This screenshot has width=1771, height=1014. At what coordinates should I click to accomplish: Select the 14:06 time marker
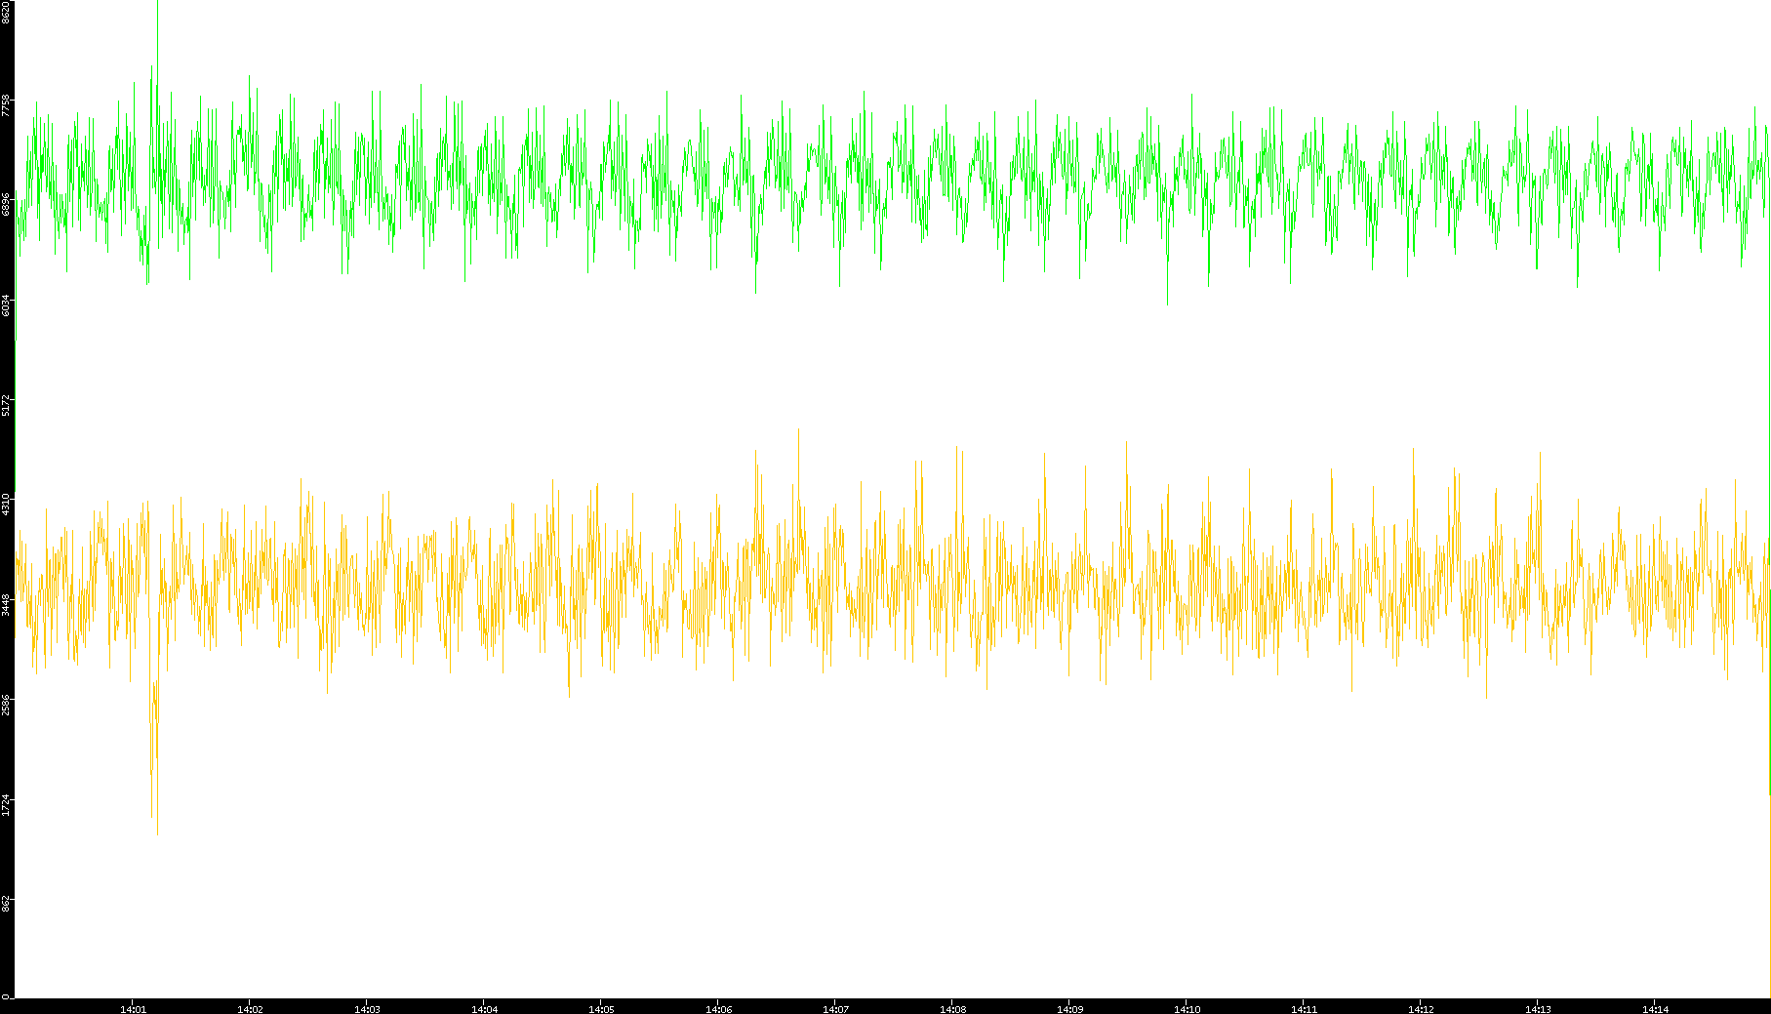[718, 1008]
